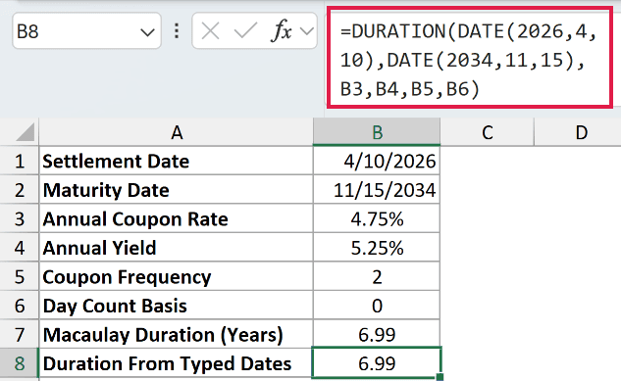Select column B header
621x381 pixels.
(x=377, y=132)
